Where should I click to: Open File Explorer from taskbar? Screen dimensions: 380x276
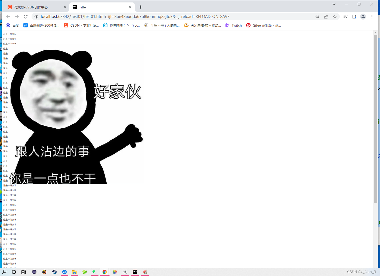75,272
